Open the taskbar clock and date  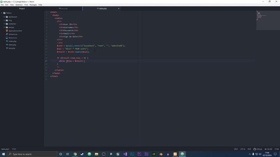point(267,154)
